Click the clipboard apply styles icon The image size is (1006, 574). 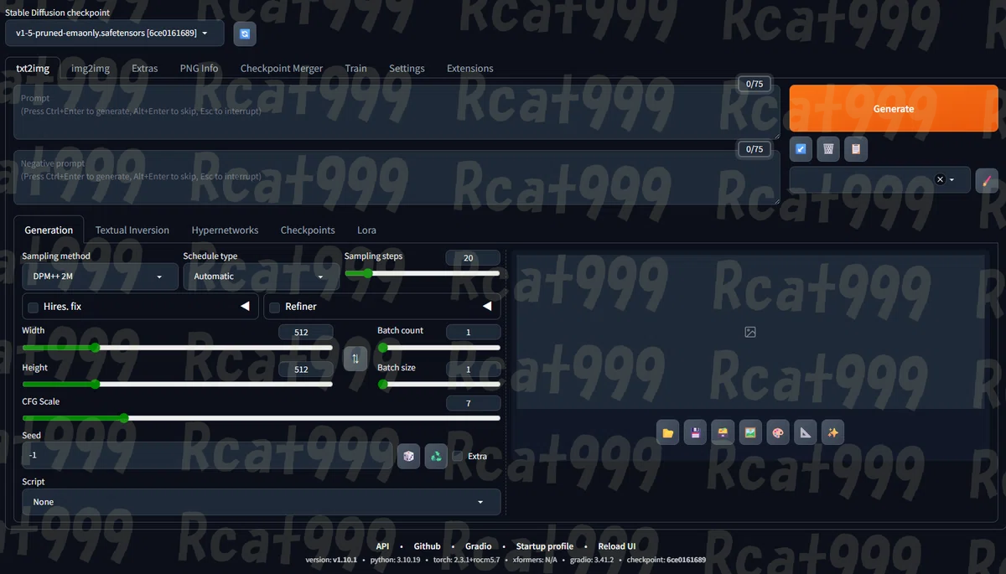point(856,149)
